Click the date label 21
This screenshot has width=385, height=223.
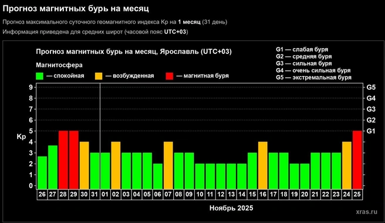click(315, 194)
